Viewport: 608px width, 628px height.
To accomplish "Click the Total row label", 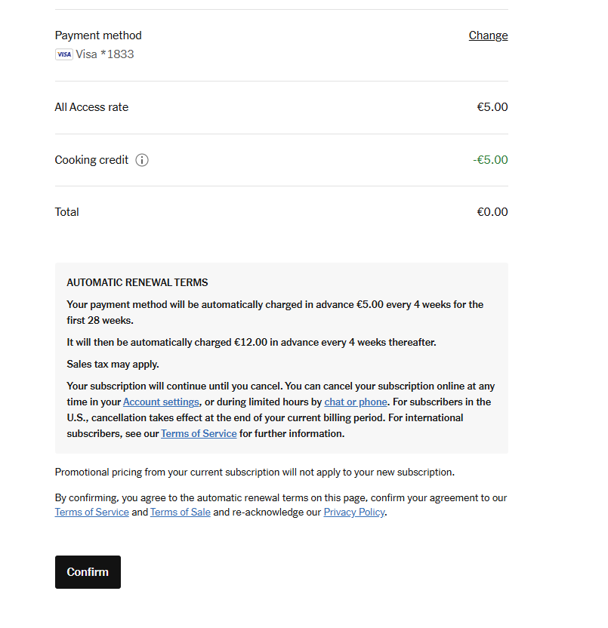I will (x=67, y=212).
